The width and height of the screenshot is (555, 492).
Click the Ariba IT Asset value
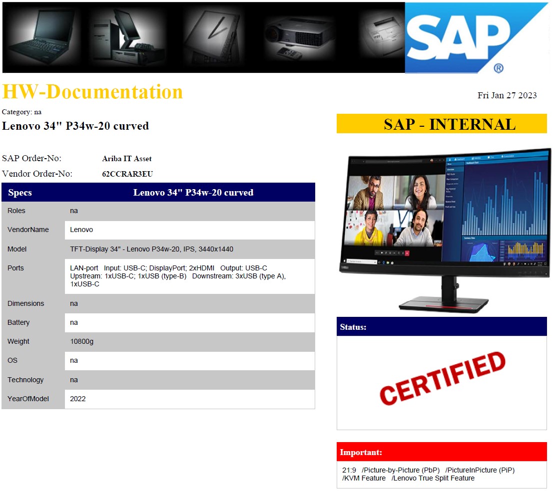pos(127,159)
